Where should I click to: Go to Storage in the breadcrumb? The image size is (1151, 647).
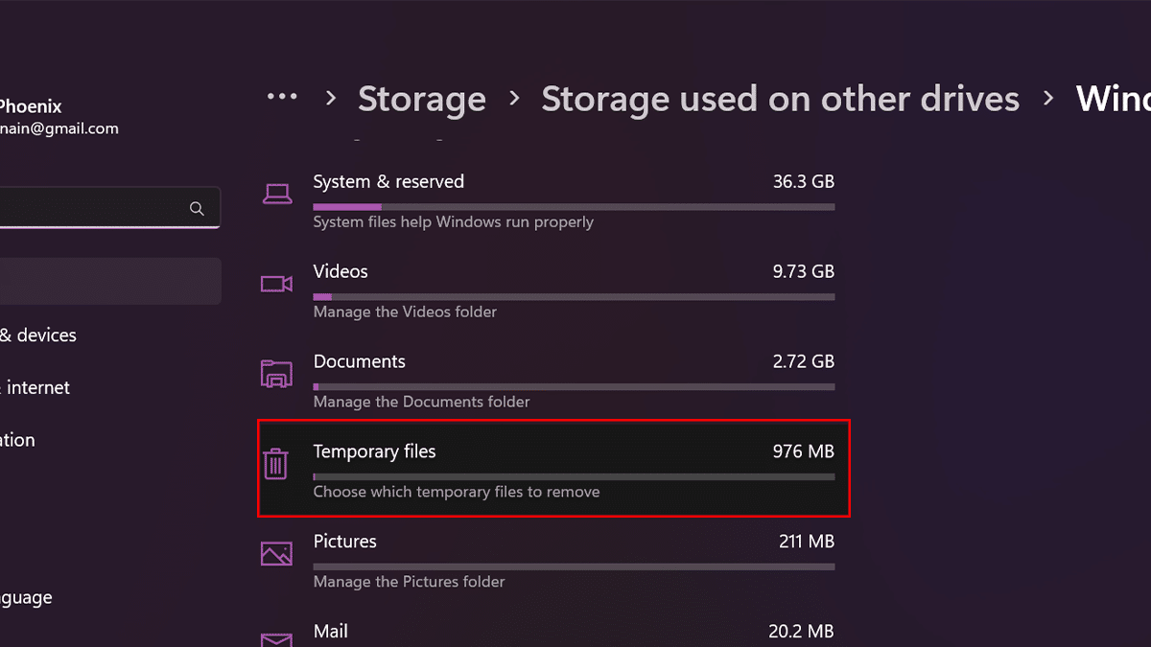coord(422,99)
